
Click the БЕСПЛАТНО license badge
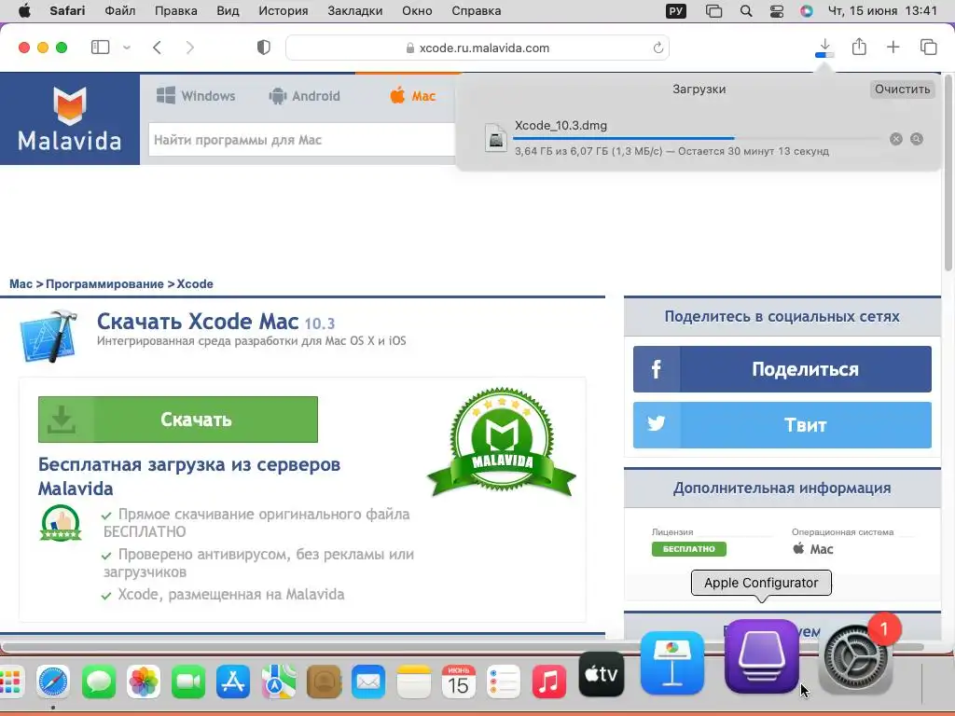pyautogui.click(x=689, y=548)
